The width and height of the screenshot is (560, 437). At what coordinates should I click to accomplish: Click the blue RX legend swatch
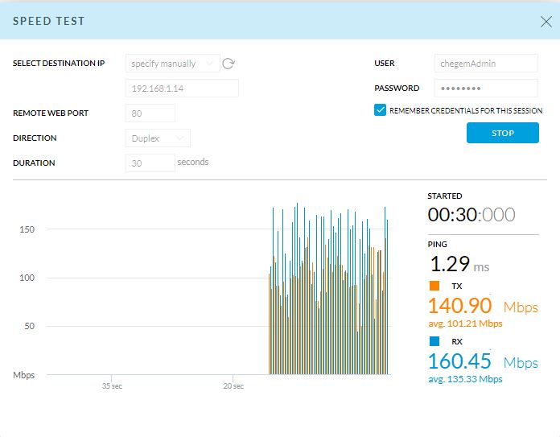click(434, 341)
